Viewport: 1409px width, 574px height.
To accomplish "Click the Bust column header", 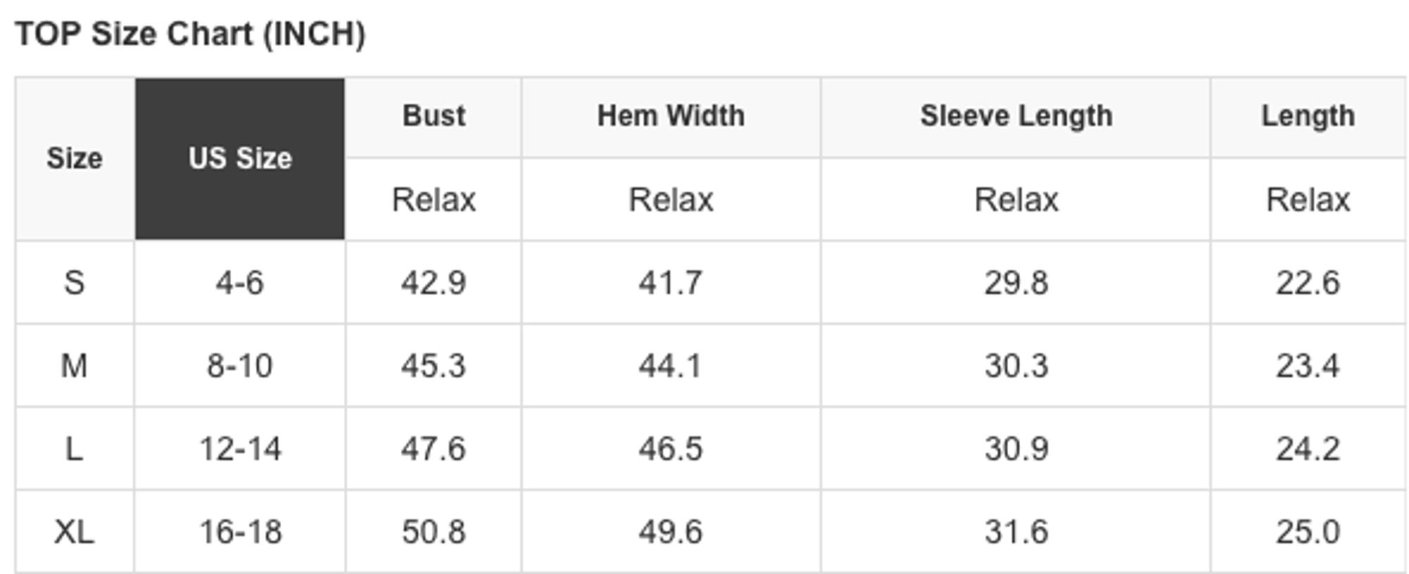I will point(434,117).
